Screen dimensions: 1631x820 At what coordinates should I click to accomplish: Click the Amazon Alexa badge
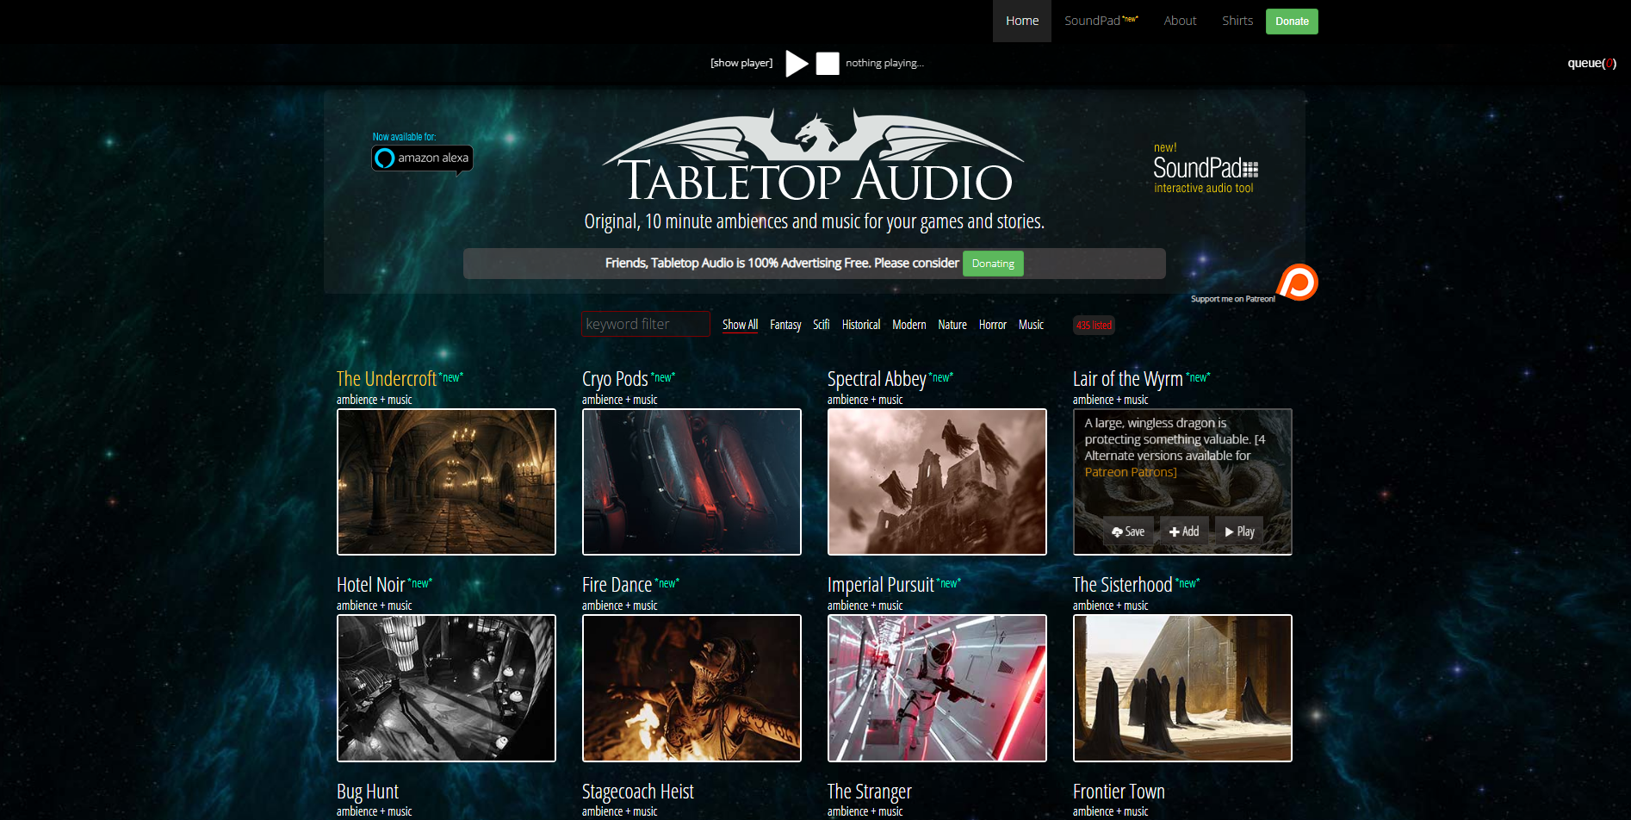coord(422,158)
